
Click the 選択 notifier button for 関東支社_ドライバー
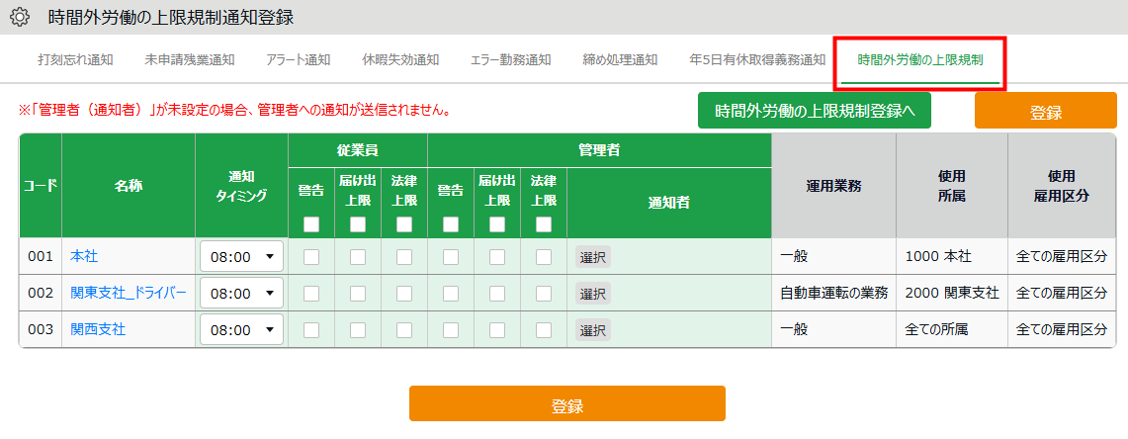[593, 294]
